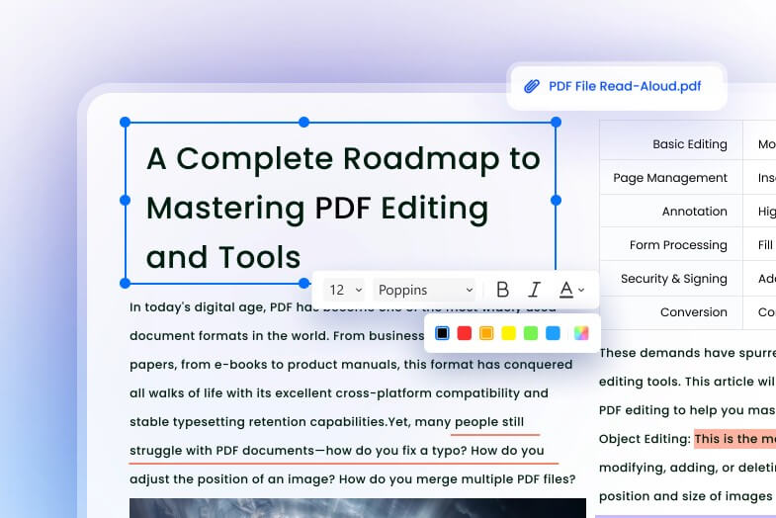Open the font size 12 dropdown
This screenshot has height=518, width=776.
[x=344, y=290]
